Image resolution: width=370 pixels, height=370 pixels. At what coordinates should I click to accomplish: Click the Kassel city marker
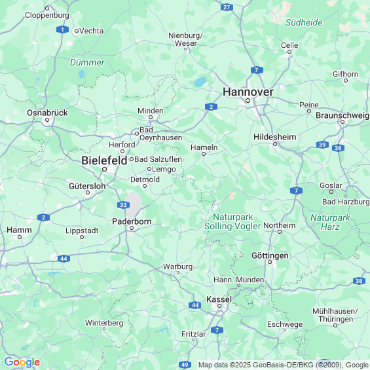point(219,306)
